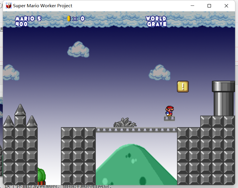Click the gray bush on the bridge
Image resolution: width=238 pixels, height=188 pixels.
point(125,123)
